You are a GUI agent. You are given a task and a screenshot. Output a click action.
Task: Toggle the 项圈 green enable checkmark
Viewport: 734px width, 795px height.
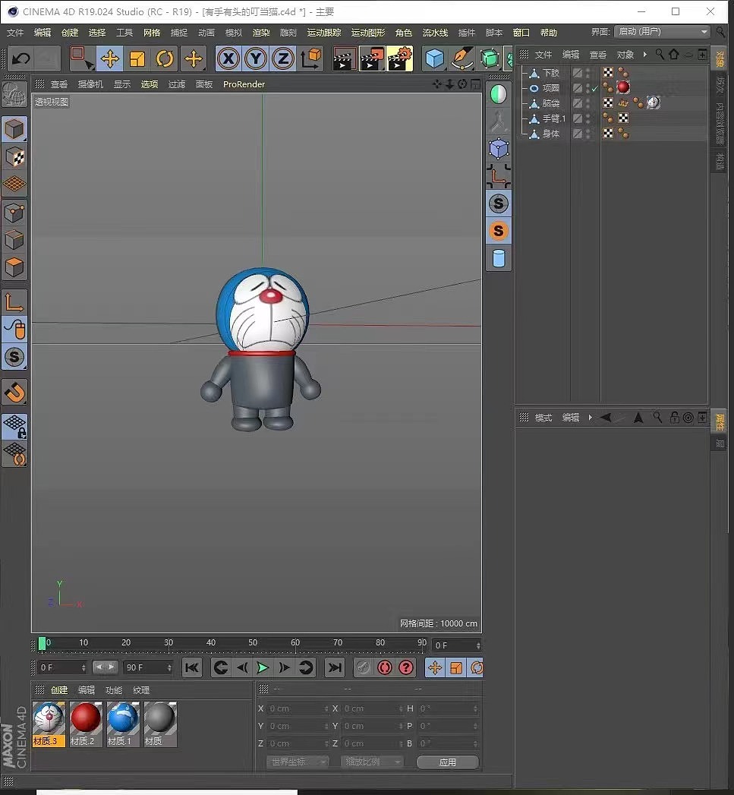click(595, 88)
